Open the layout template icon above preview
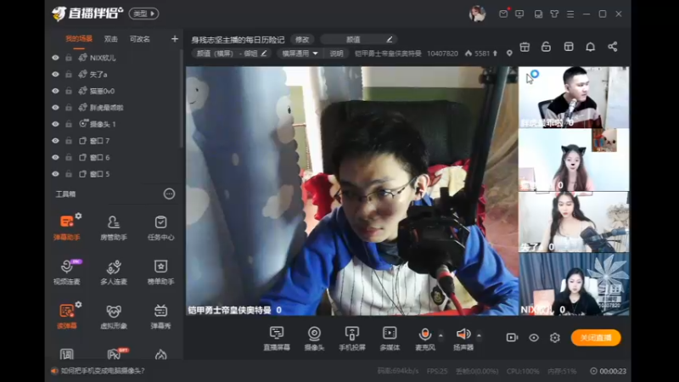Image resolution: width=679 pixels, height=382 pixels. 569,47
